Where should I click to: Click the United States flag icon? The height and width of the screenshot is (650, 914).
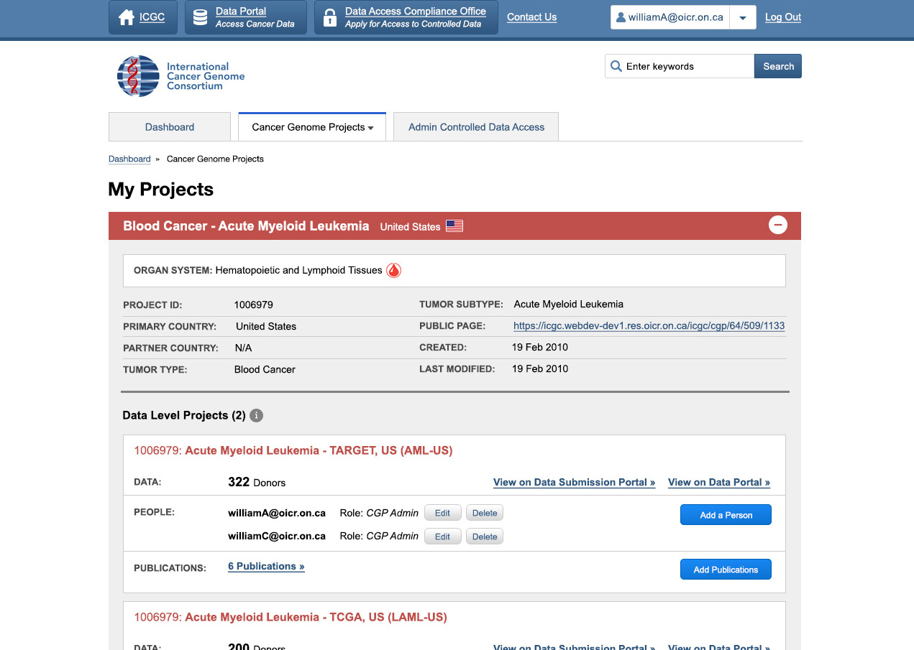click(x=454, y=226)
